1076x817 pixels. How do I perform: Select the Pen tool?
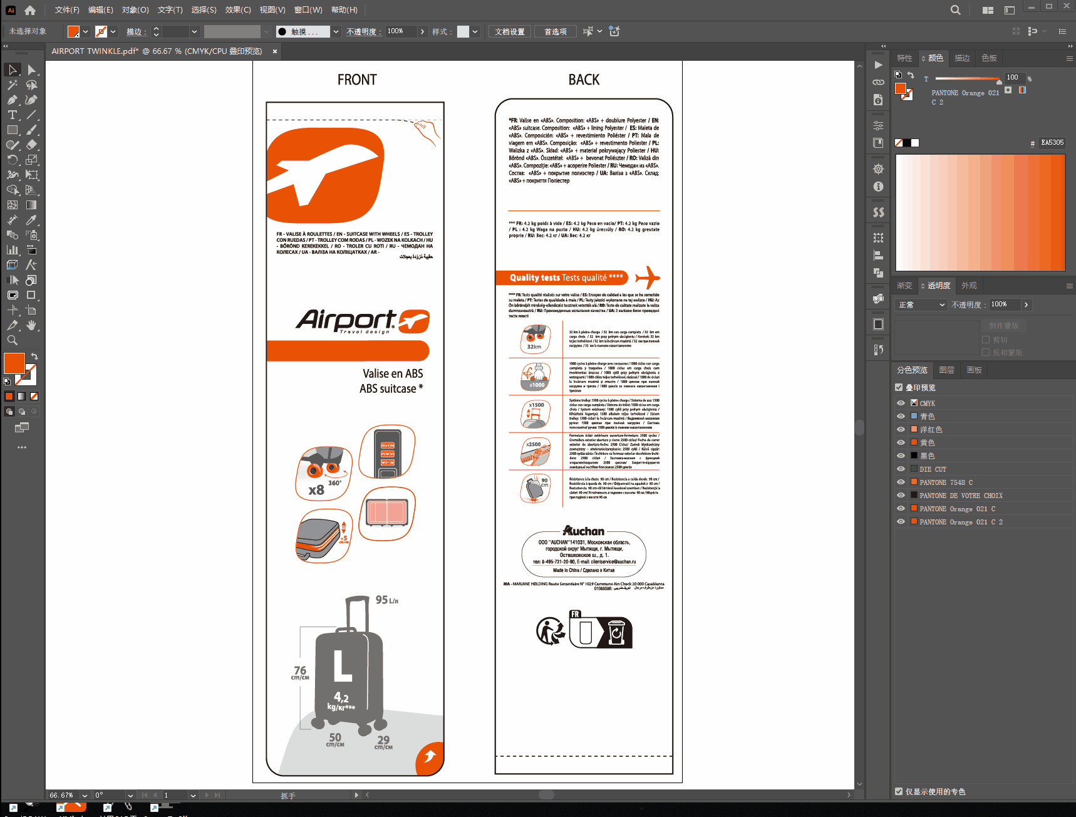13,100
